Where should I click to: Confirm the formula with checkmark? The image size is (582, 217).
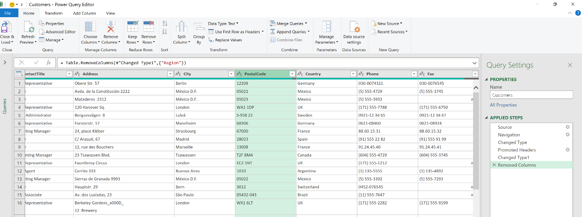36,63
